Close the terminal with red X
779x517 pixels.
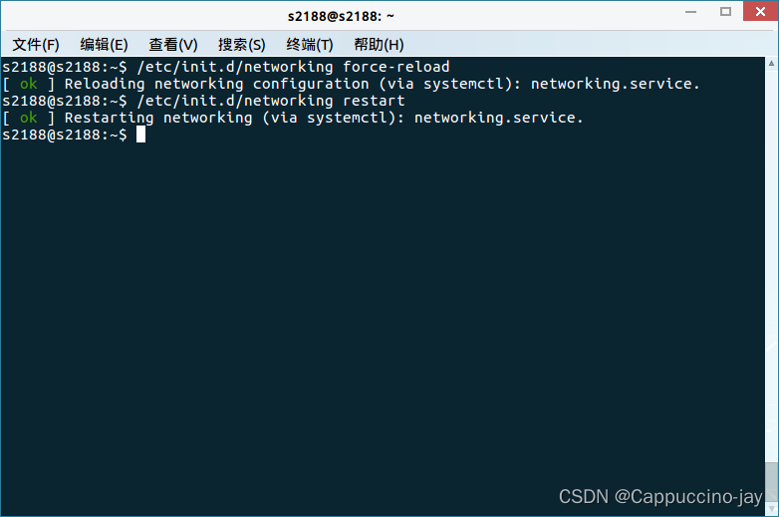click(760, 11)
